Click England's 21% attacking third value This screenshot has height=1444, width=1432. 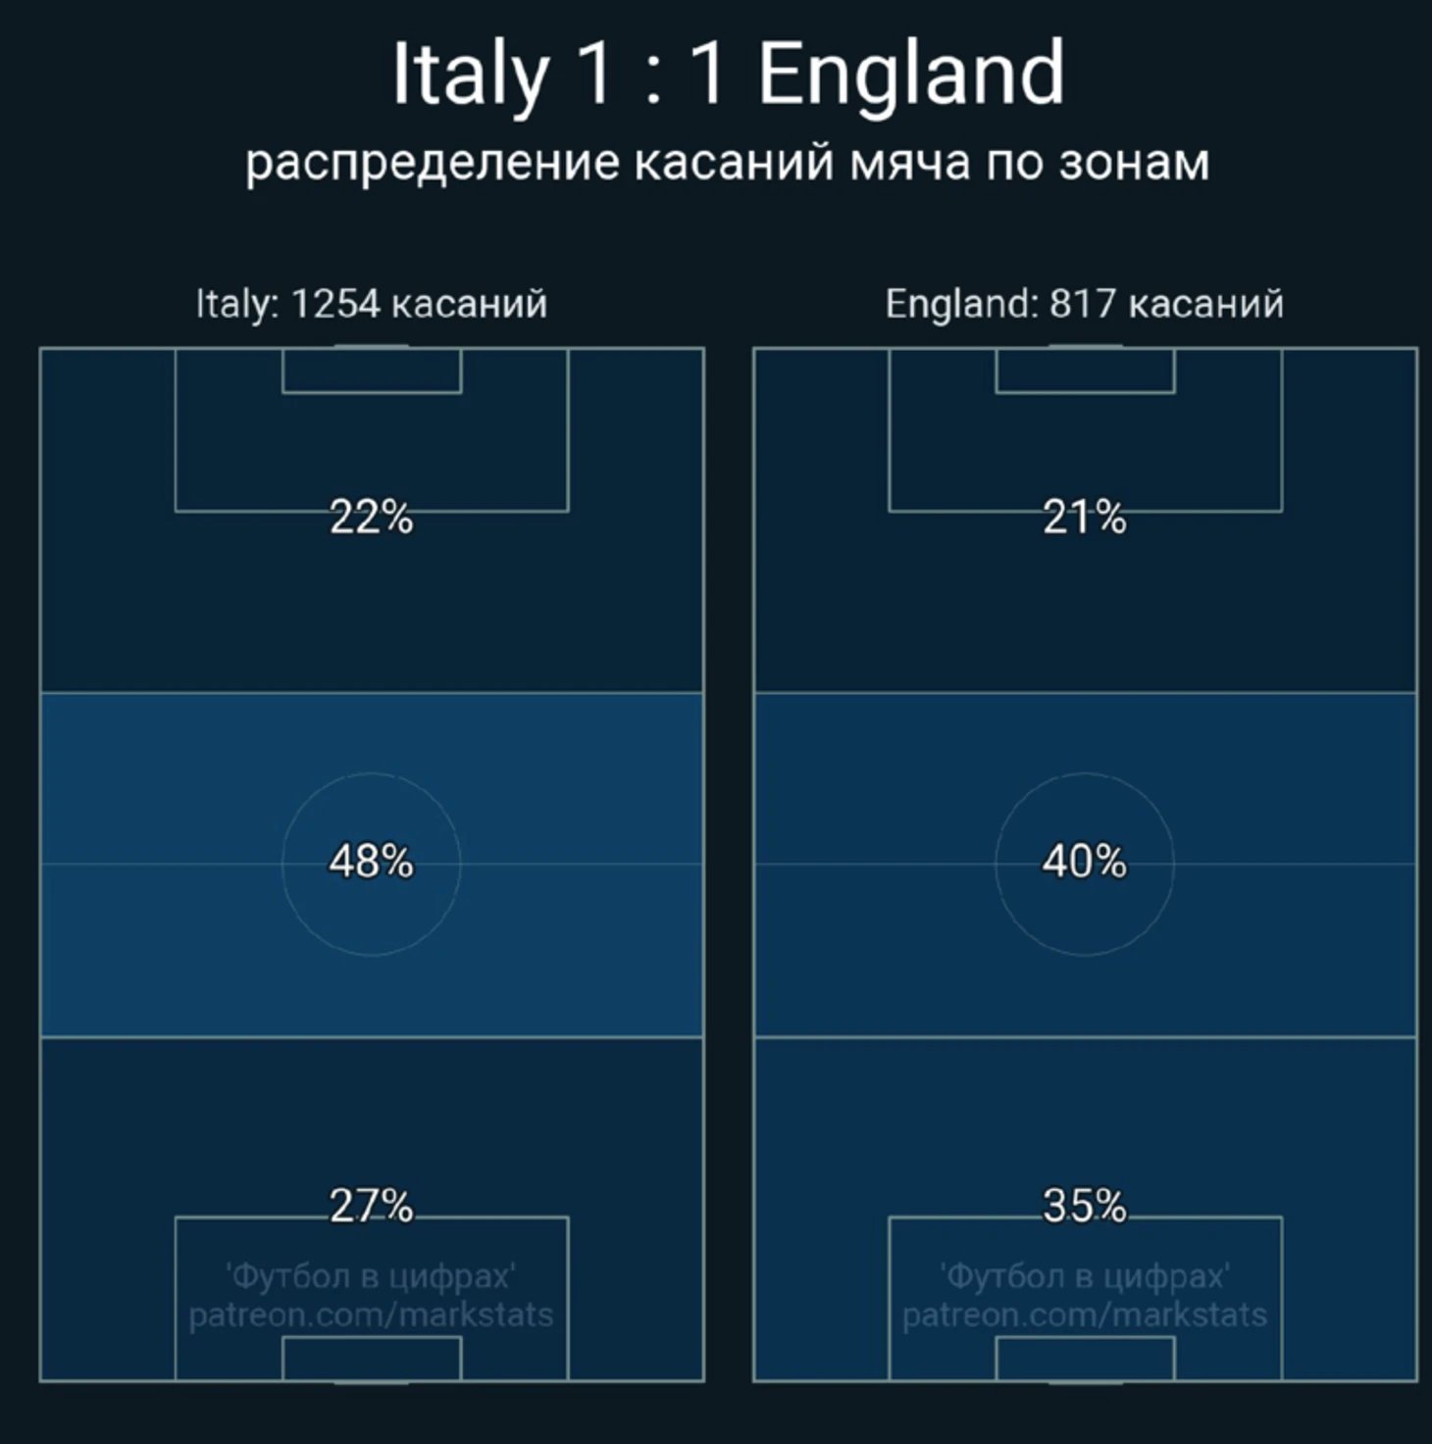(1085, 517)
